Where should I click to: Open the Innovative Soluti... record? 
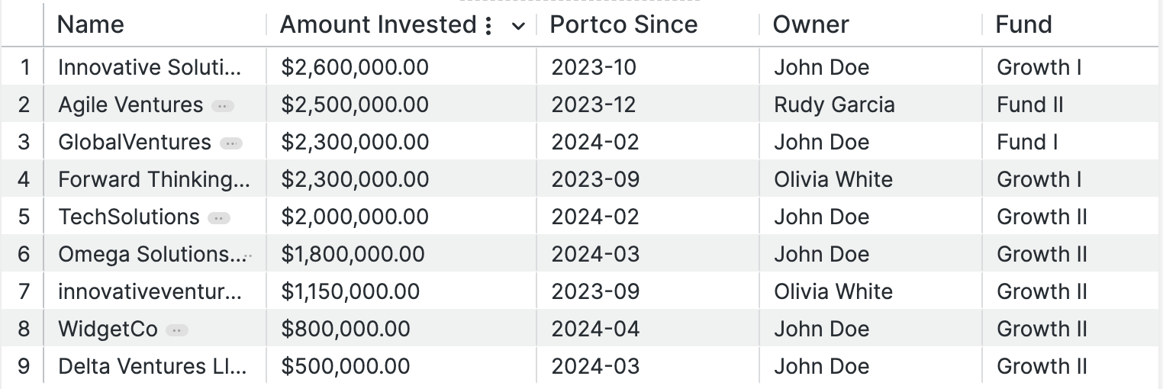pyautogui.click(x=150, y=67)
